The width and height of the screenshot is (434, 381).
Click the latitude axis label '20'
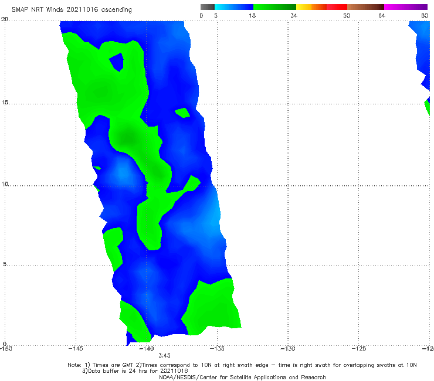pos(5,19)
